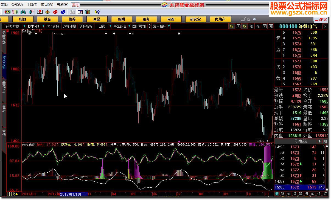This screenshot has width=331, height=200.
Task: Switch to the 讯 bottom tab
Action: pos(307,194)
